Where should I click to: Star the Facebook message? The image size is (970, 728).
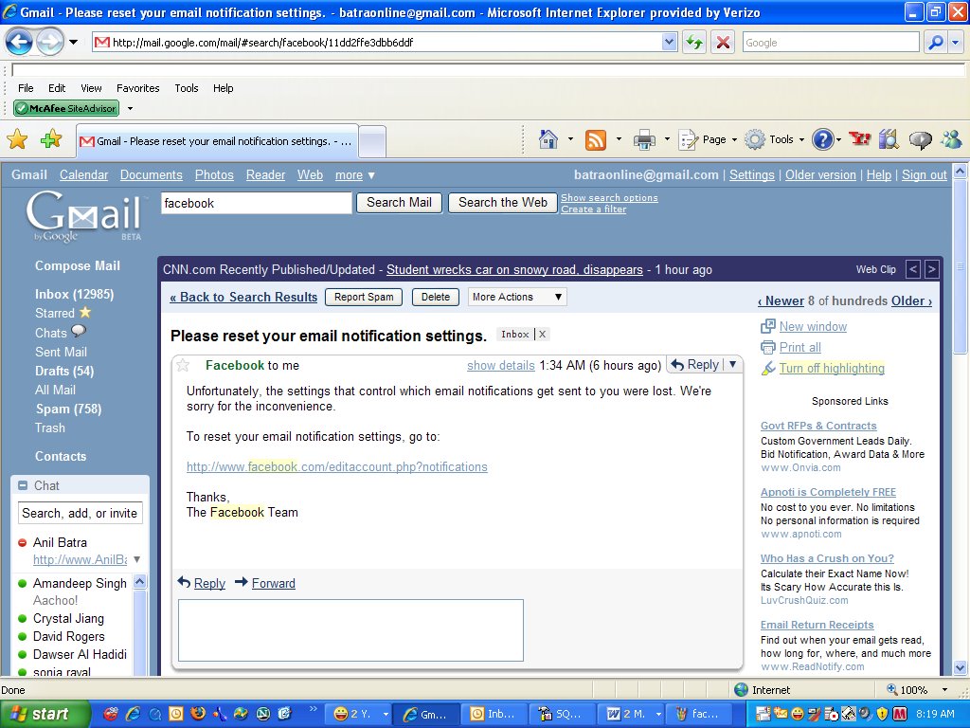pos(183,364)
